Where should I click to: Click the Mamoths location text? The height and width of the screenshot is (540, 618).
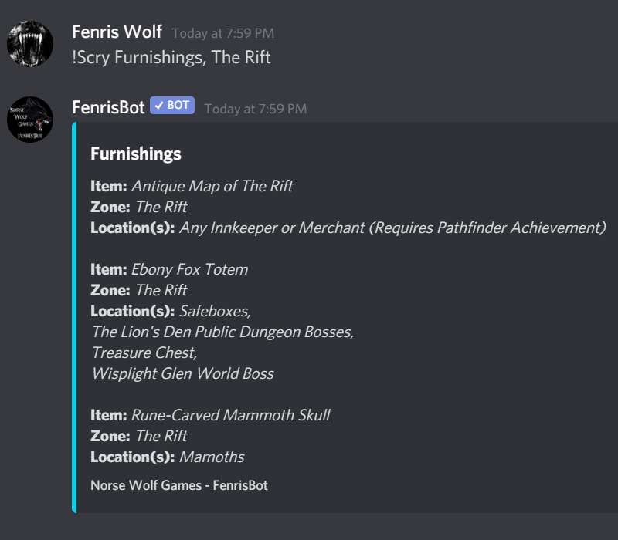pyautogui.click(x=212, y=457)
